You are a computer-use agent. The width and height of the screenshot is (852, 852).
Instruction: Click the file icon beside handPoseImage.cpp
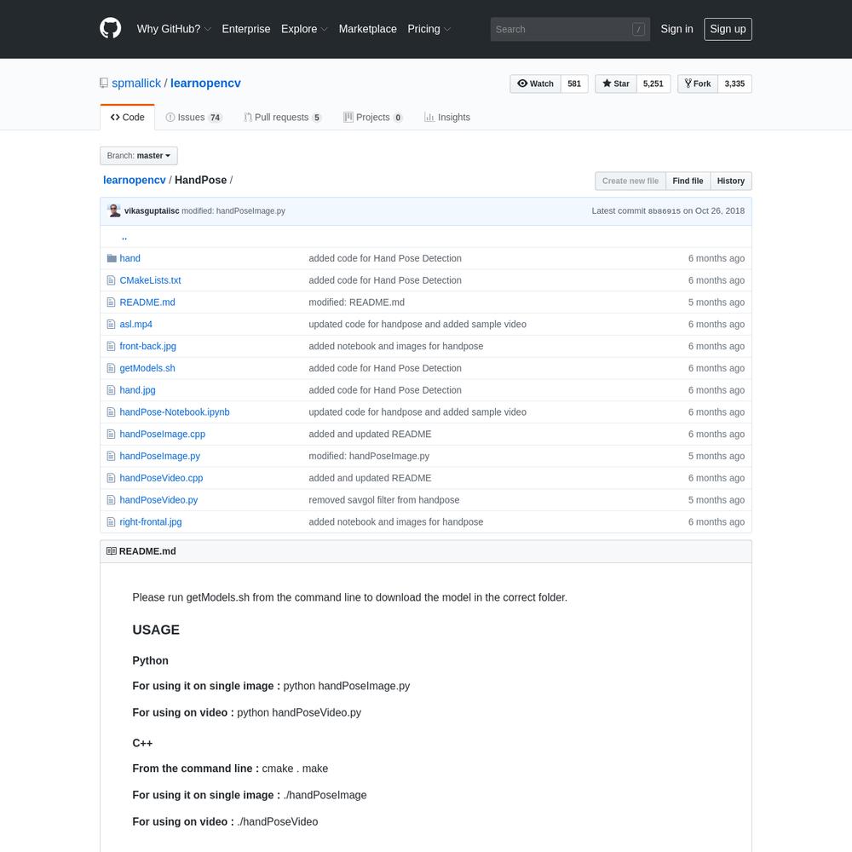pos(111,435)
